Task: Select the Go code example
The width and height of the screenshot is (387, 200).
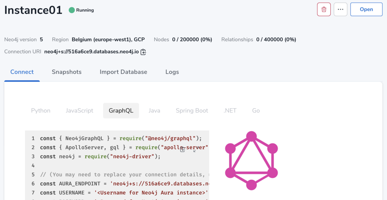Action: pyautogui.click(x=256, y=111)
